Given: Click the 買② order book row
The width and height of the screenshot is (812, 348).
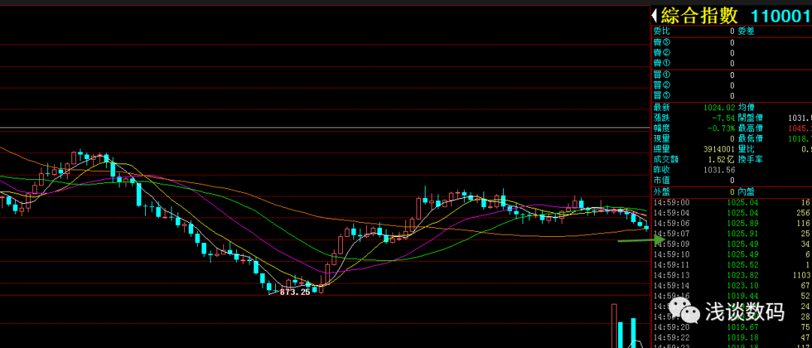Looking at the screenshot, I should (x=732, y=85).
